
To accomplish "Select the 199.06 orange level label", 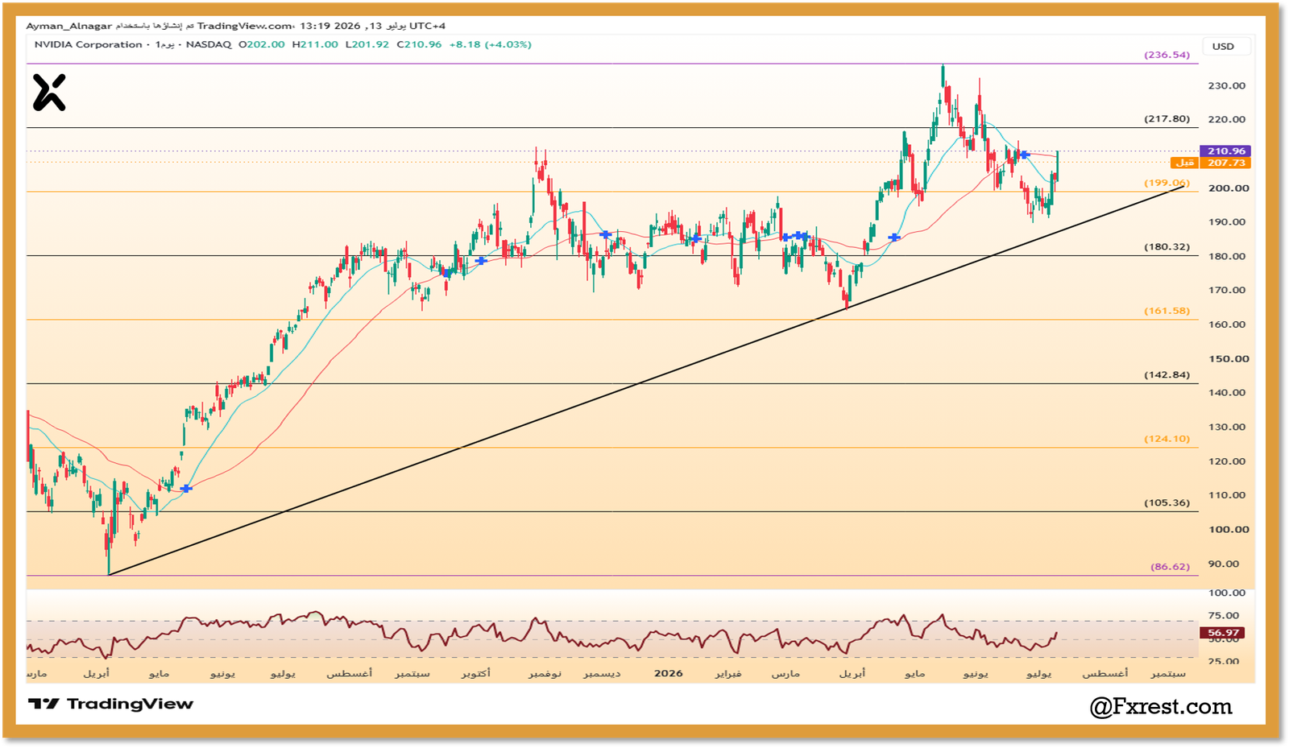I will (x=1167, y=183).
